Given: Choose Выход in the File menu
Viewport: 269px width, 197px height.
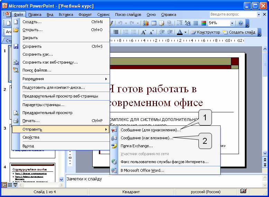Looking at the screenshot, I should click(x=61, y=146).
